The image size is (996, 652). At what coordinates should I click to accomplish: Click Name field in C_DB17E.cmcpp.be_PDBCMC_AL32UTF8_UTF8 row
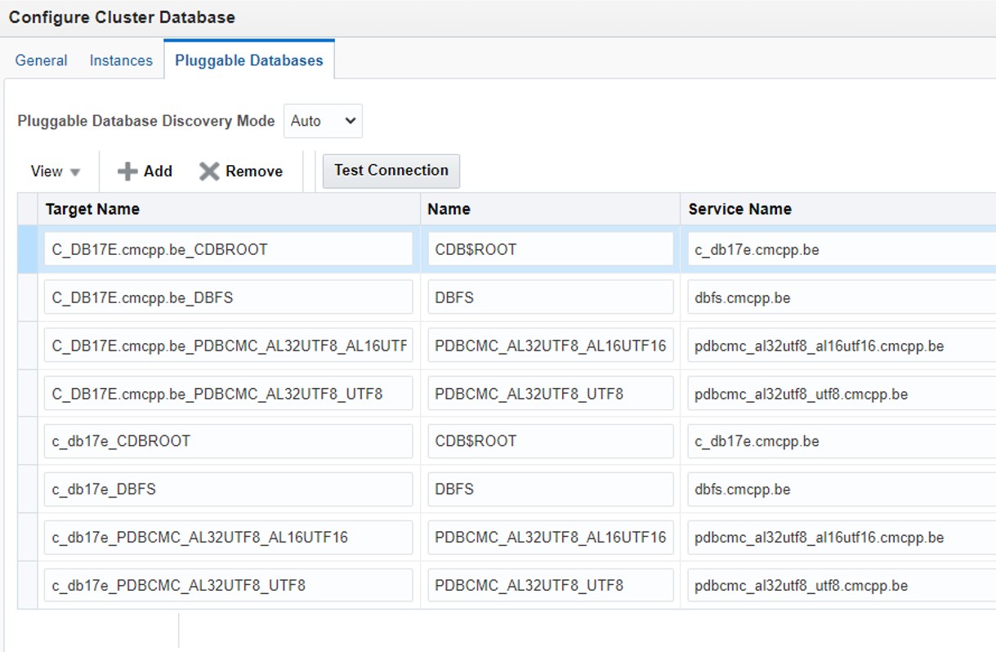[x=551, y=394]
